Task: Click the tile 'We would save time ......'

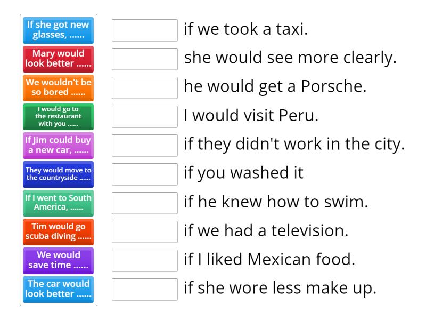Action: coord(58,261)
